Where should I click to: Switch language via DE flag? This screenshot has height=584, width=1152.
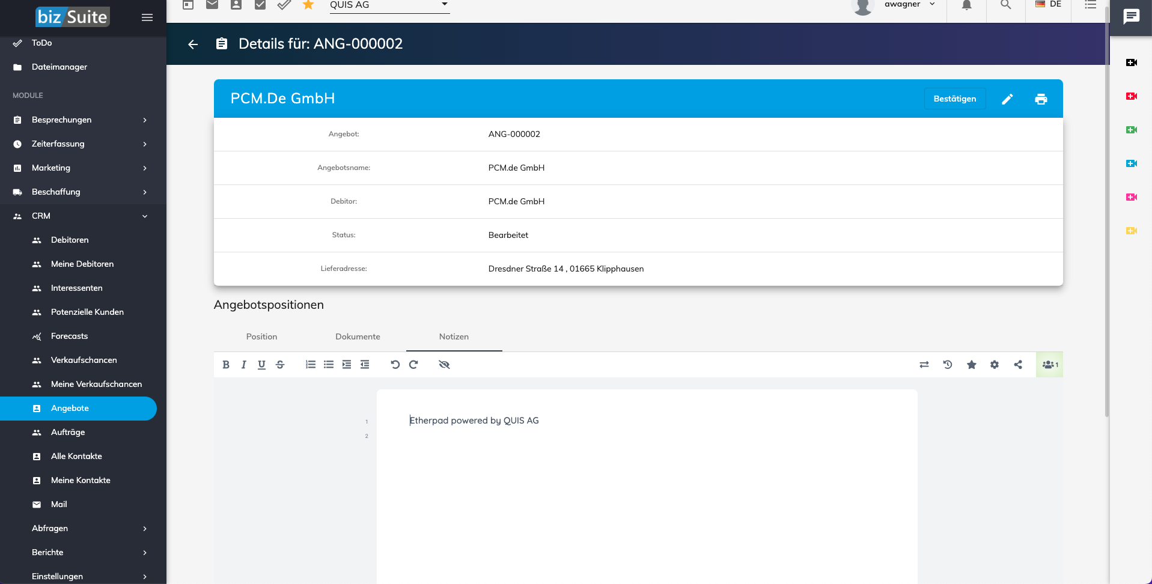(x=1048, y=4)
